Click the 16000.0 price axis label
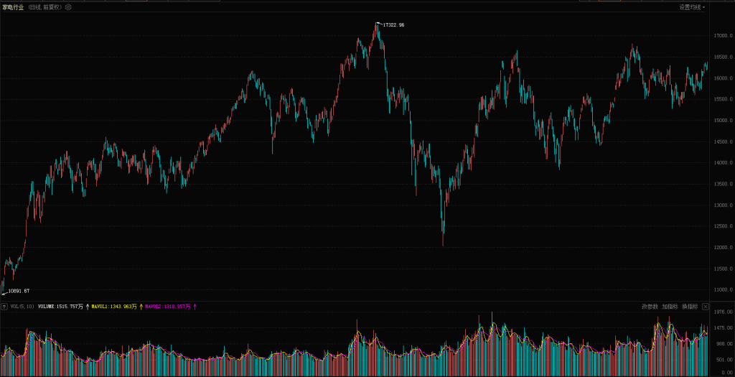This screenshot has height=377, width=735. [x=722, y=78]
